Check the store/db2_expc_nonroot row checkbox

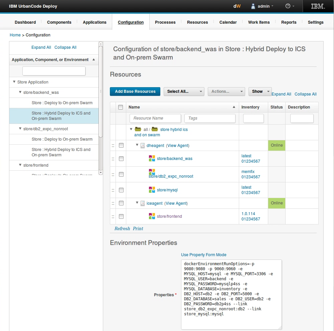121,174
